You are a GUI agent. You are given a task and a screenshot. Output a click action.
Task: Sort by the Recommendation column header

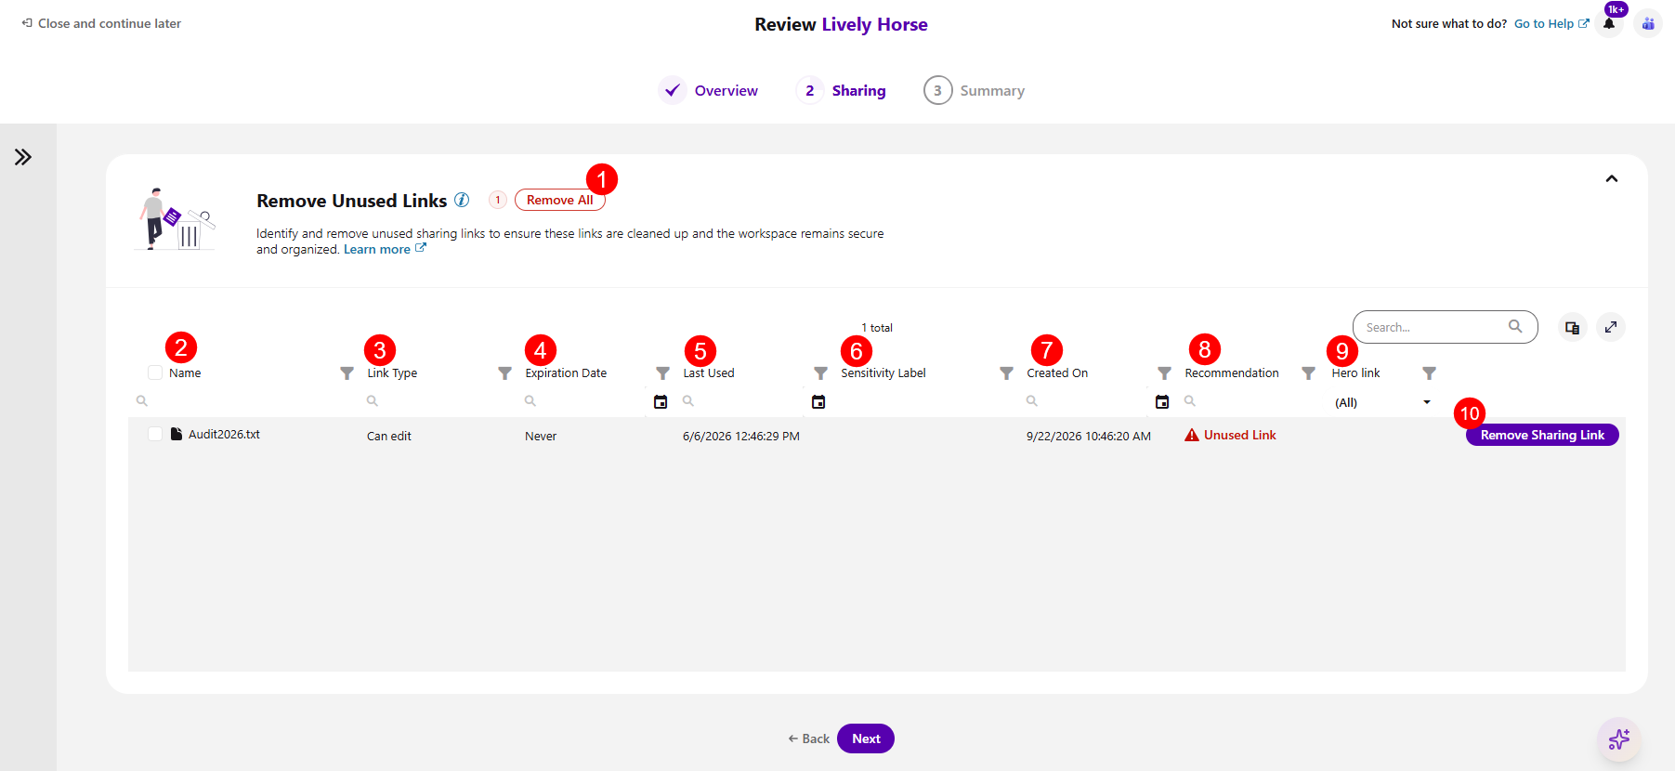[1232, 372]
